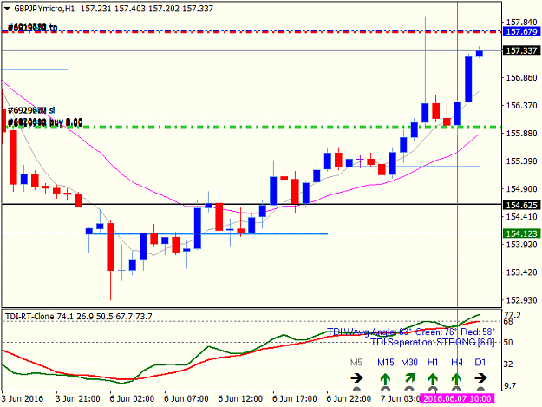This screenshot has height=407, width=542.
Task: Select the order label ending in tp
Action: tap(32, 27)
